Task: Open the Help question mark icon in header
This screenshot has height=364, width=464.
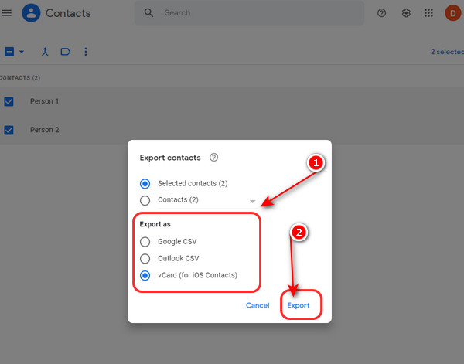Action: point(381,13)
